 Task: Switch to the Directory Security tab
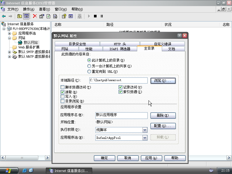(x=77, y=44)
